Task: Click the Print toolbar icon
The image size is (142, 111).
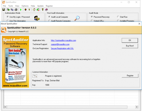Action: point(16,10)
